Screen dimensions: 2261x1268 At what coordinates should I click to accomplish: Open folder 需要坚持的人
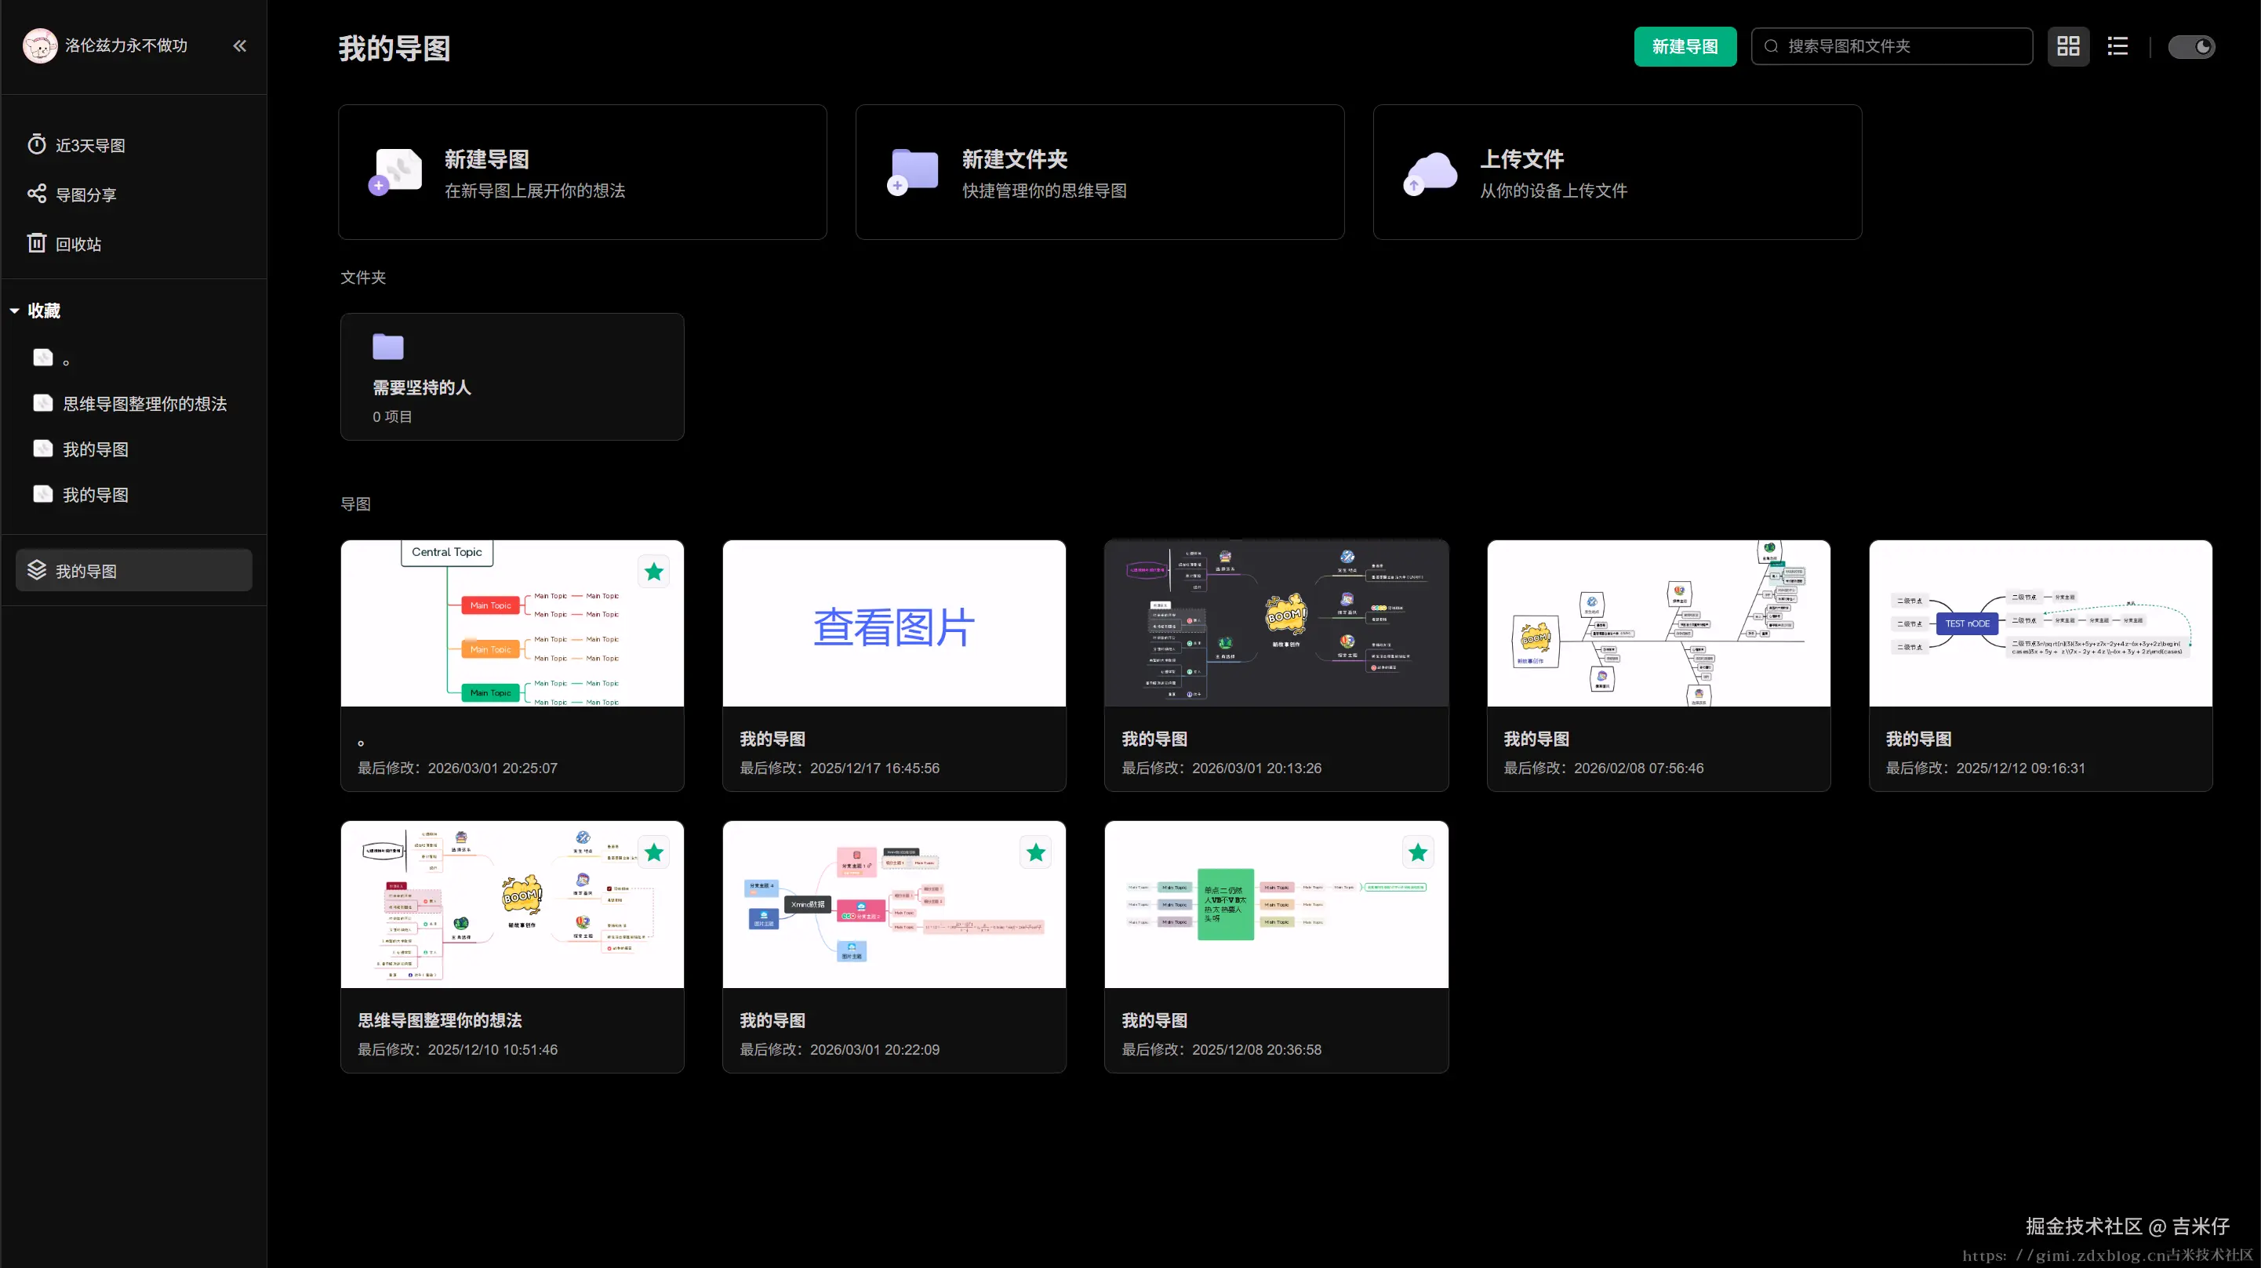[x=511, y=376]
